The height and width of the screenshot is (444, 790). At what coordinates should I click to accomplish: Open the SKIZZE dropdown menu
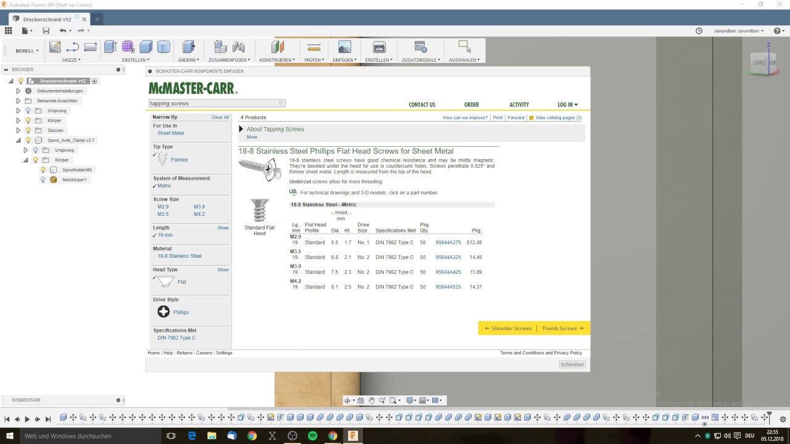[x=71, y=60]
